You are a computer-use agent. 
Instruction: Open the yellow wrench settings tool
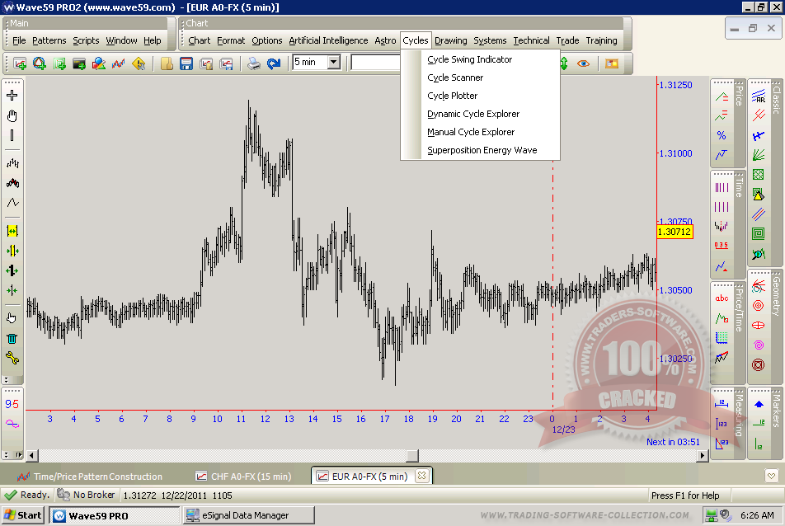click(12, 357)
